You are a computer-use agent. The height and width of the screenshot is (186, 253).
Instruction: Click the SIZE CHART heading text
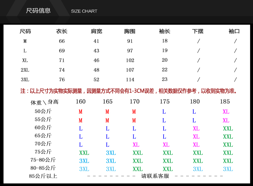point(84,11)
